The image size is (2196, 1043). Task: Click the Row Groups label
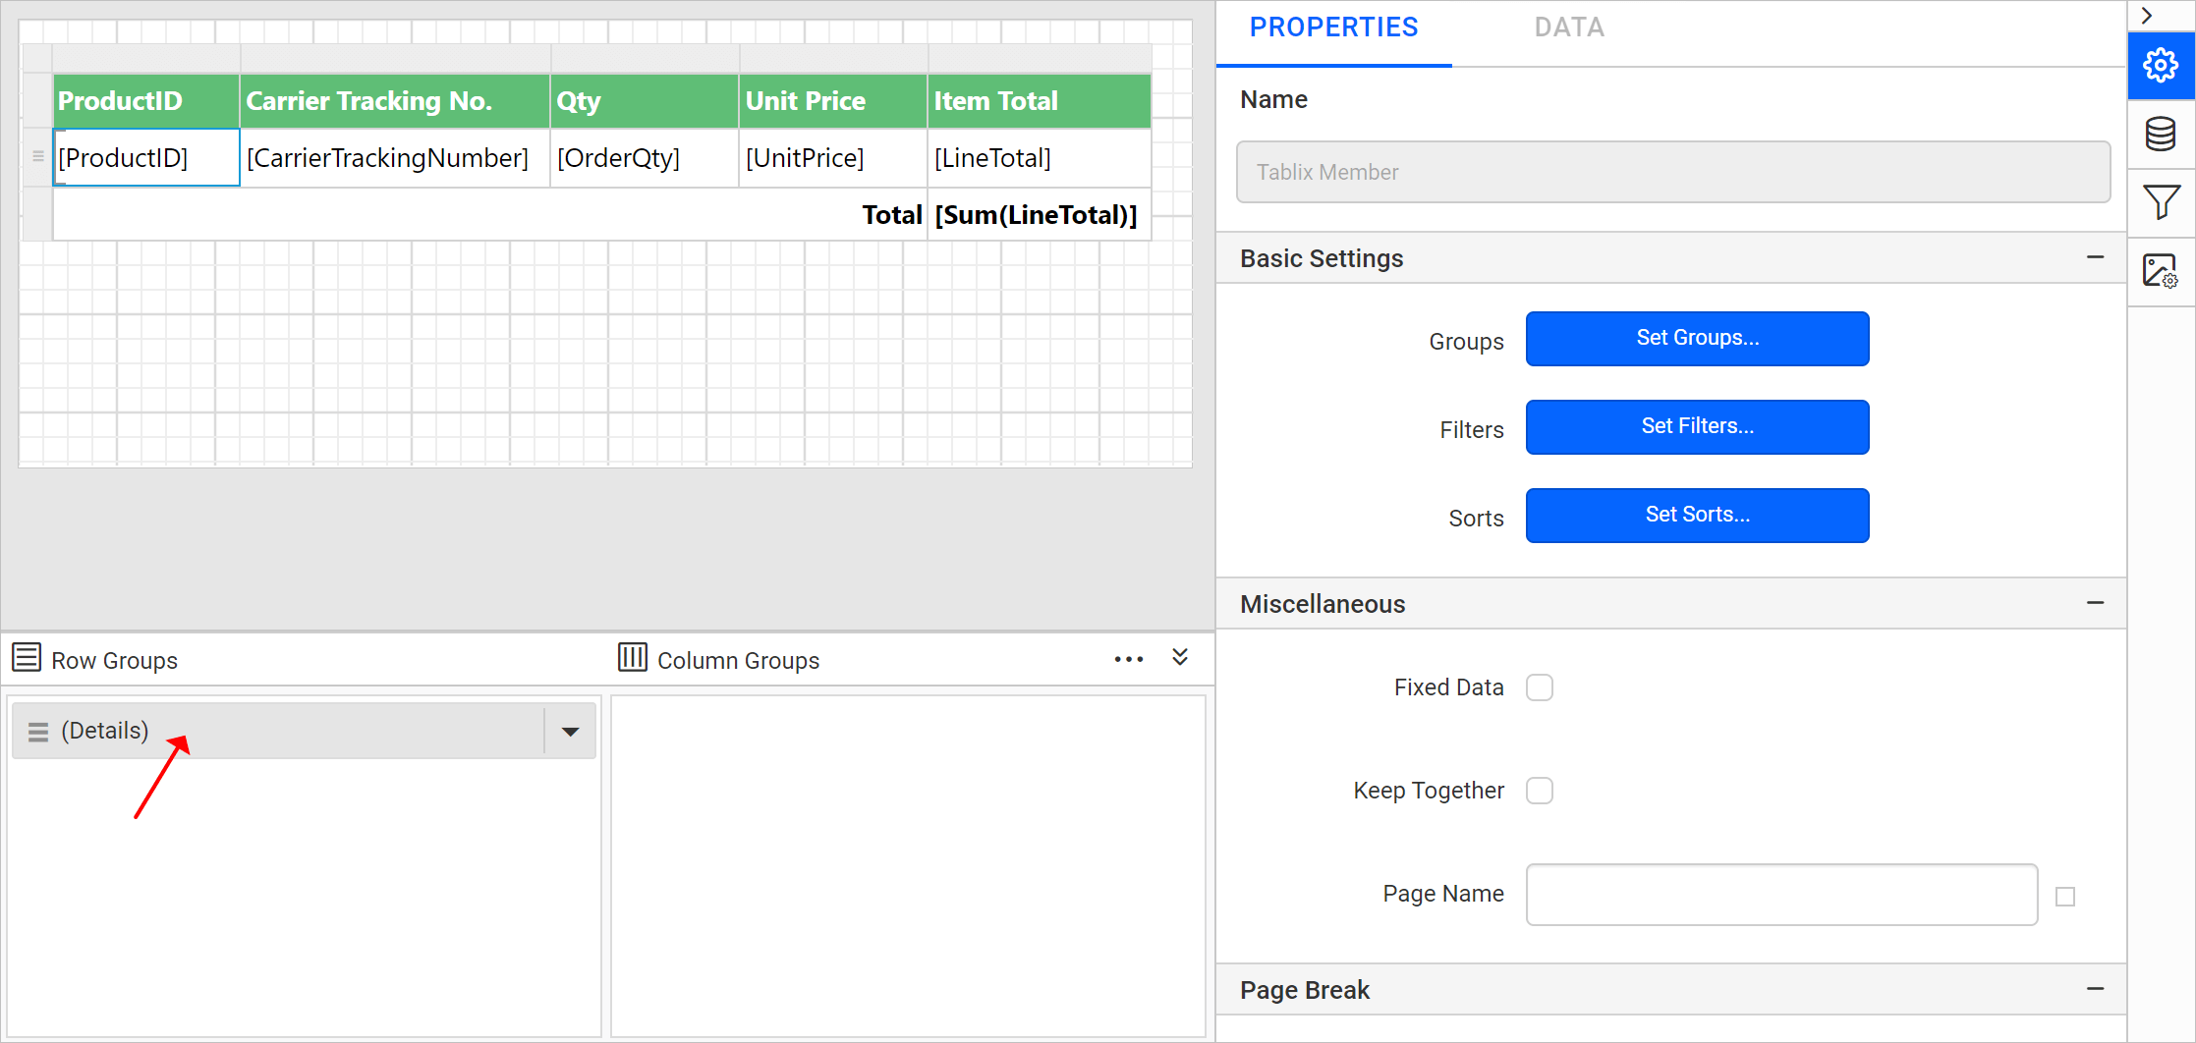tap(114, 661)
